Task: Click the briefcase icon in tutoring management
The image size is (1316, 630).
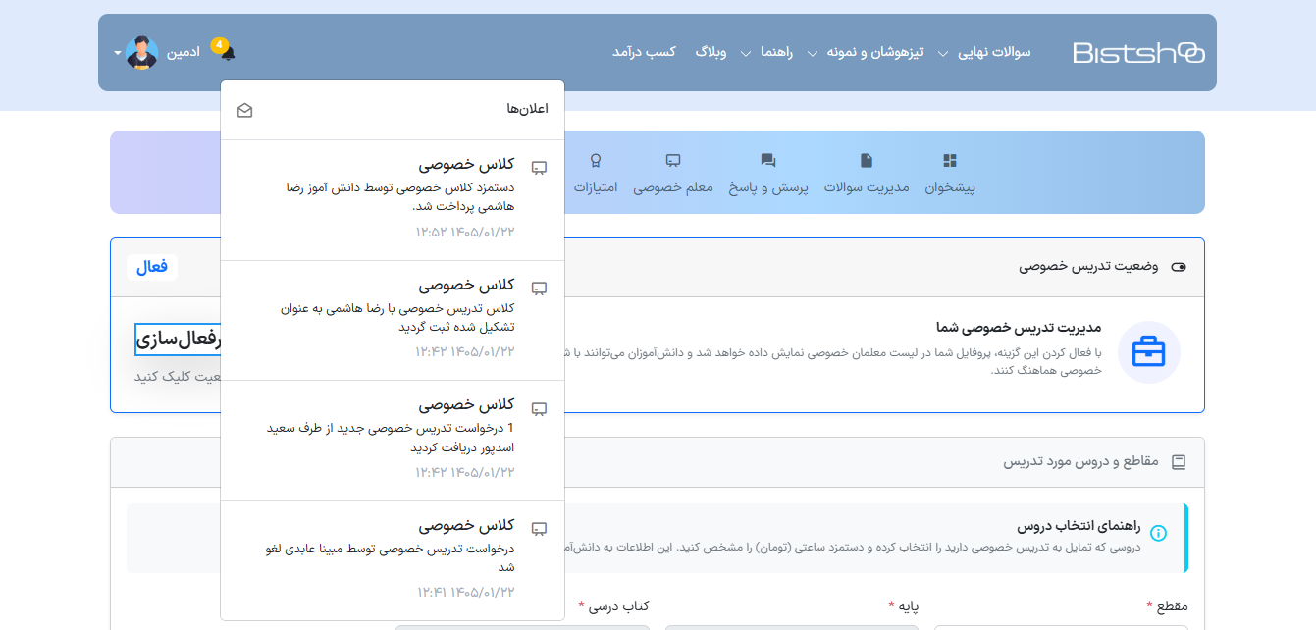Action: point(1149,351)
